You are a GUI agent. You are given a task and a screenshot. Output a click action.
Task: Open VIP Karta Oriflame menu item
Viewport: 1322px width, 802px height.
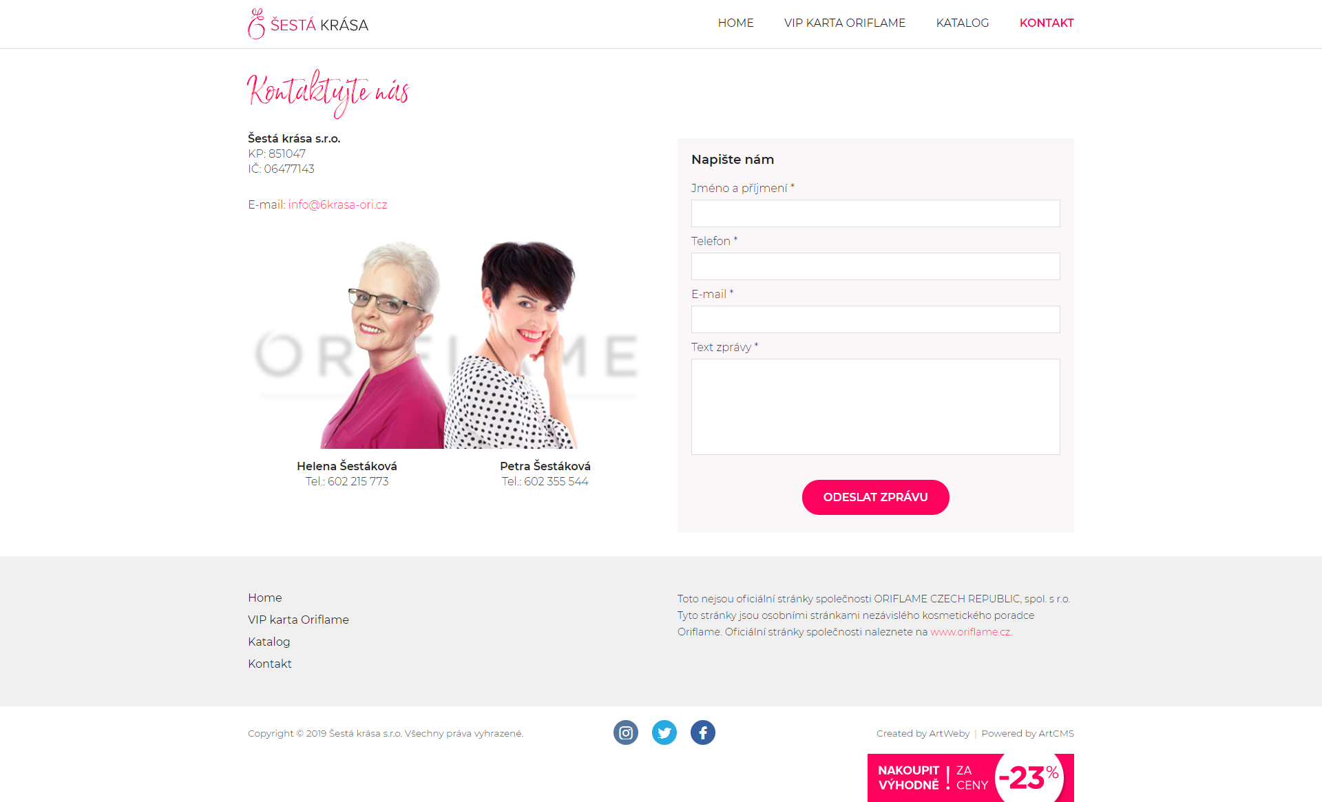click(x=845, y=23)
